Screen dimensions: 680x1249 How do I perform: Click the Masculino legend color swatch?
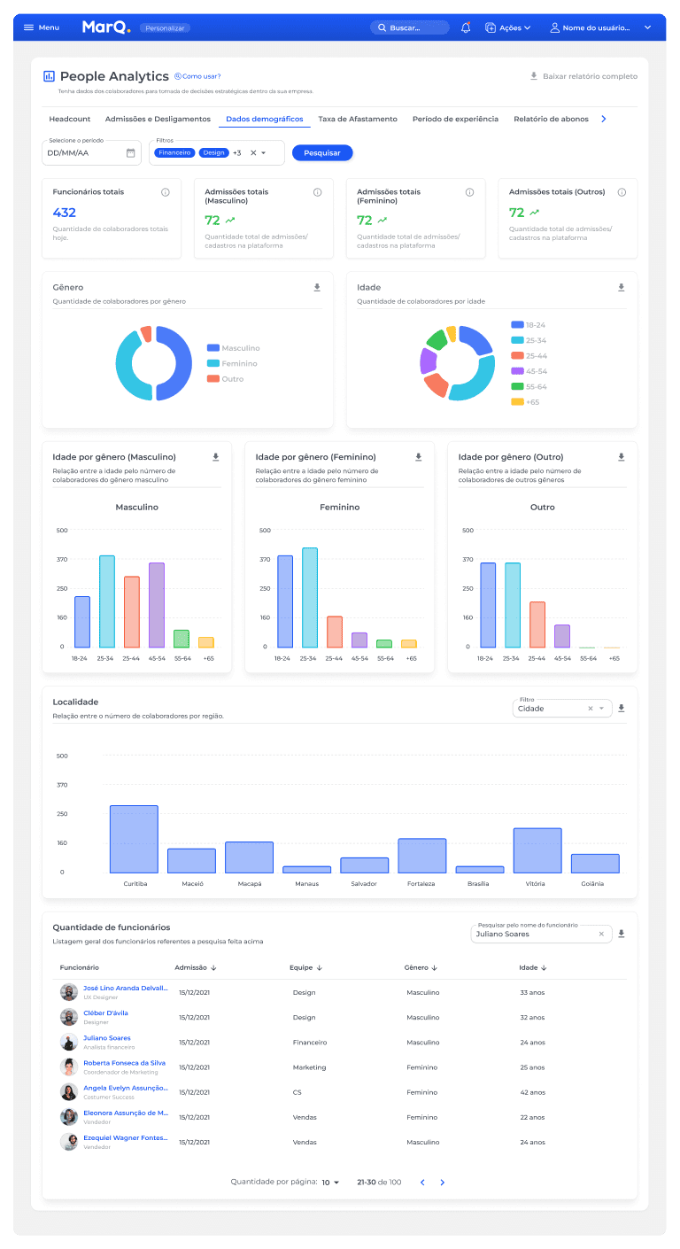coord(212,348)
